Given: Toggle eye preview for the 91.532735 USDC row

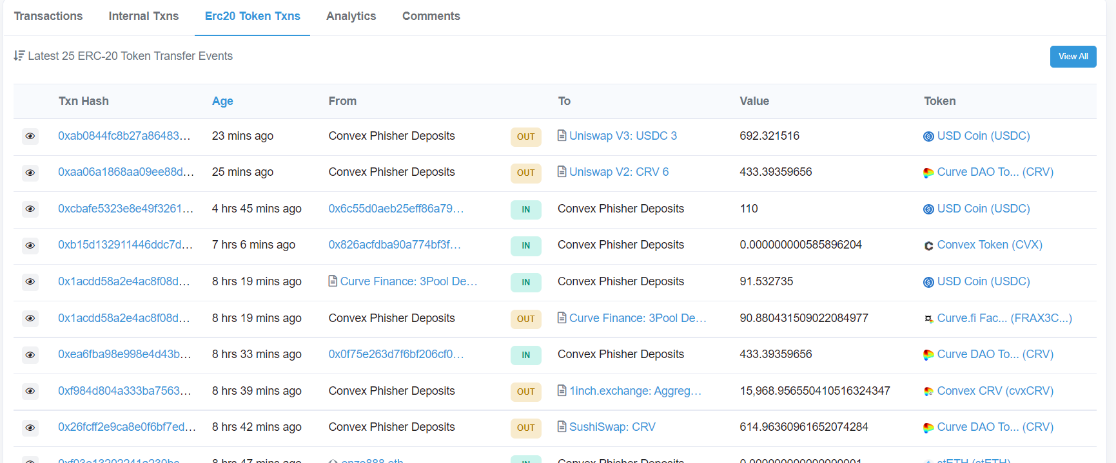Looking at the screenshot, I should point(30,282).
